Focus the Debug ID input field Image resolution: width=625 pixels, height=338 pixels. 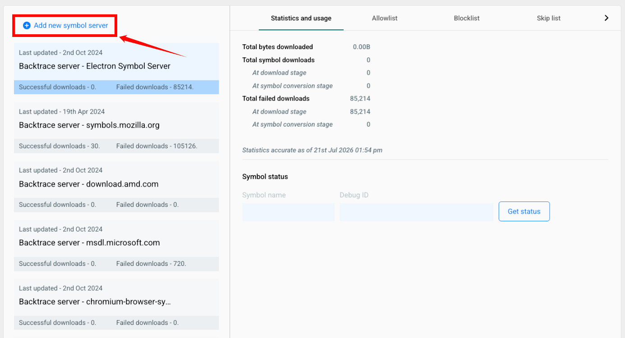416,212
